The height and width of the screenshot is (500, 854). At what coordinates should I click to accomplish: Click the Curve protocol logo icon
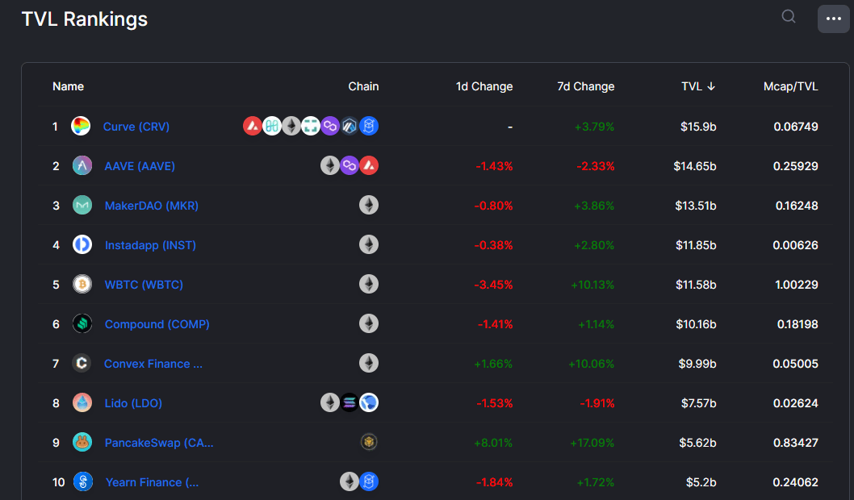81,126
